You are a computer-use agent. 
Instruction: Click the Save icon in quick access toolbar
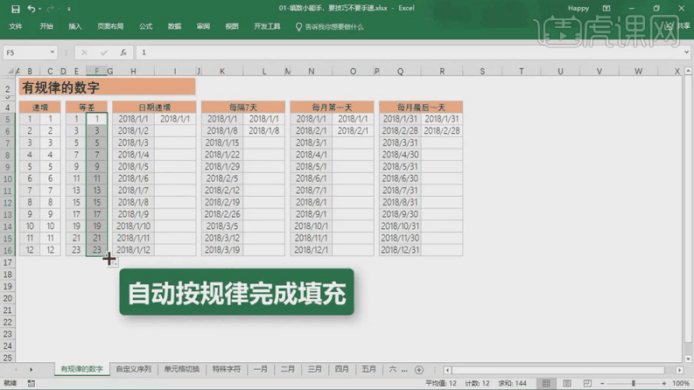point(16,9)
